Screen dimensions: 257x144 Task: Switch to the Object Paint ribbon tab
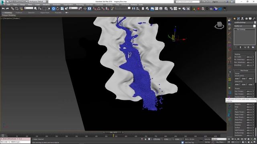(45, 12)
